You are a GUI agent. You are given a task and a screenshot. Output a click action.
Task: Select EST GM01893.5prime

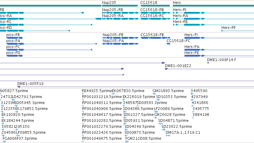(x=168, y=91)
